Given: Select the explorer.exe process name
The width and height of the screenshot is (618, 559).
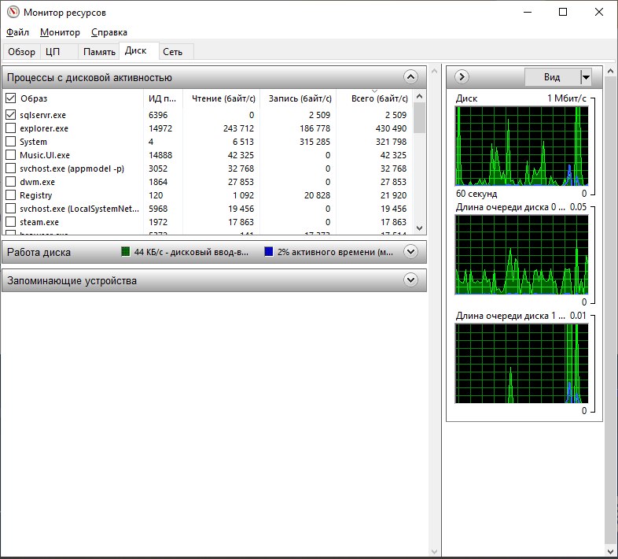Looking at the screenshot, I should (x=44, y=128).
